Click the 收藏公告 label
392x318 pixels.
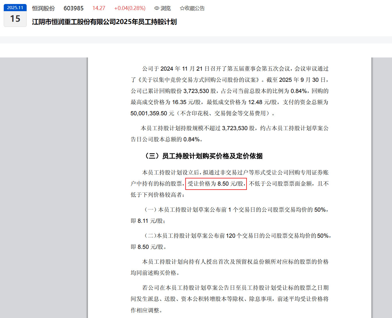(195, 8)
